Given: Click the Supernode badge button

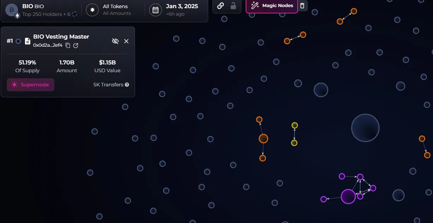Looking at the screenshot, I should 30,85.
